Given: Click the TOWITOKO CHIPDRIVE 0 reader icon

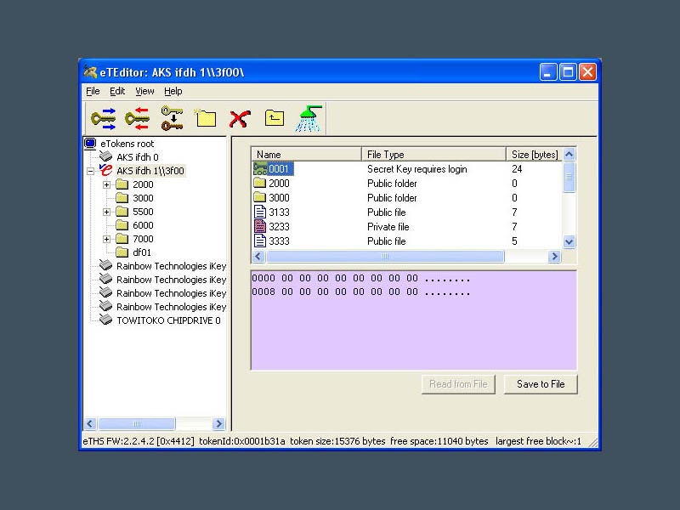Looking at the screenshot, I should tap(105, 320).
